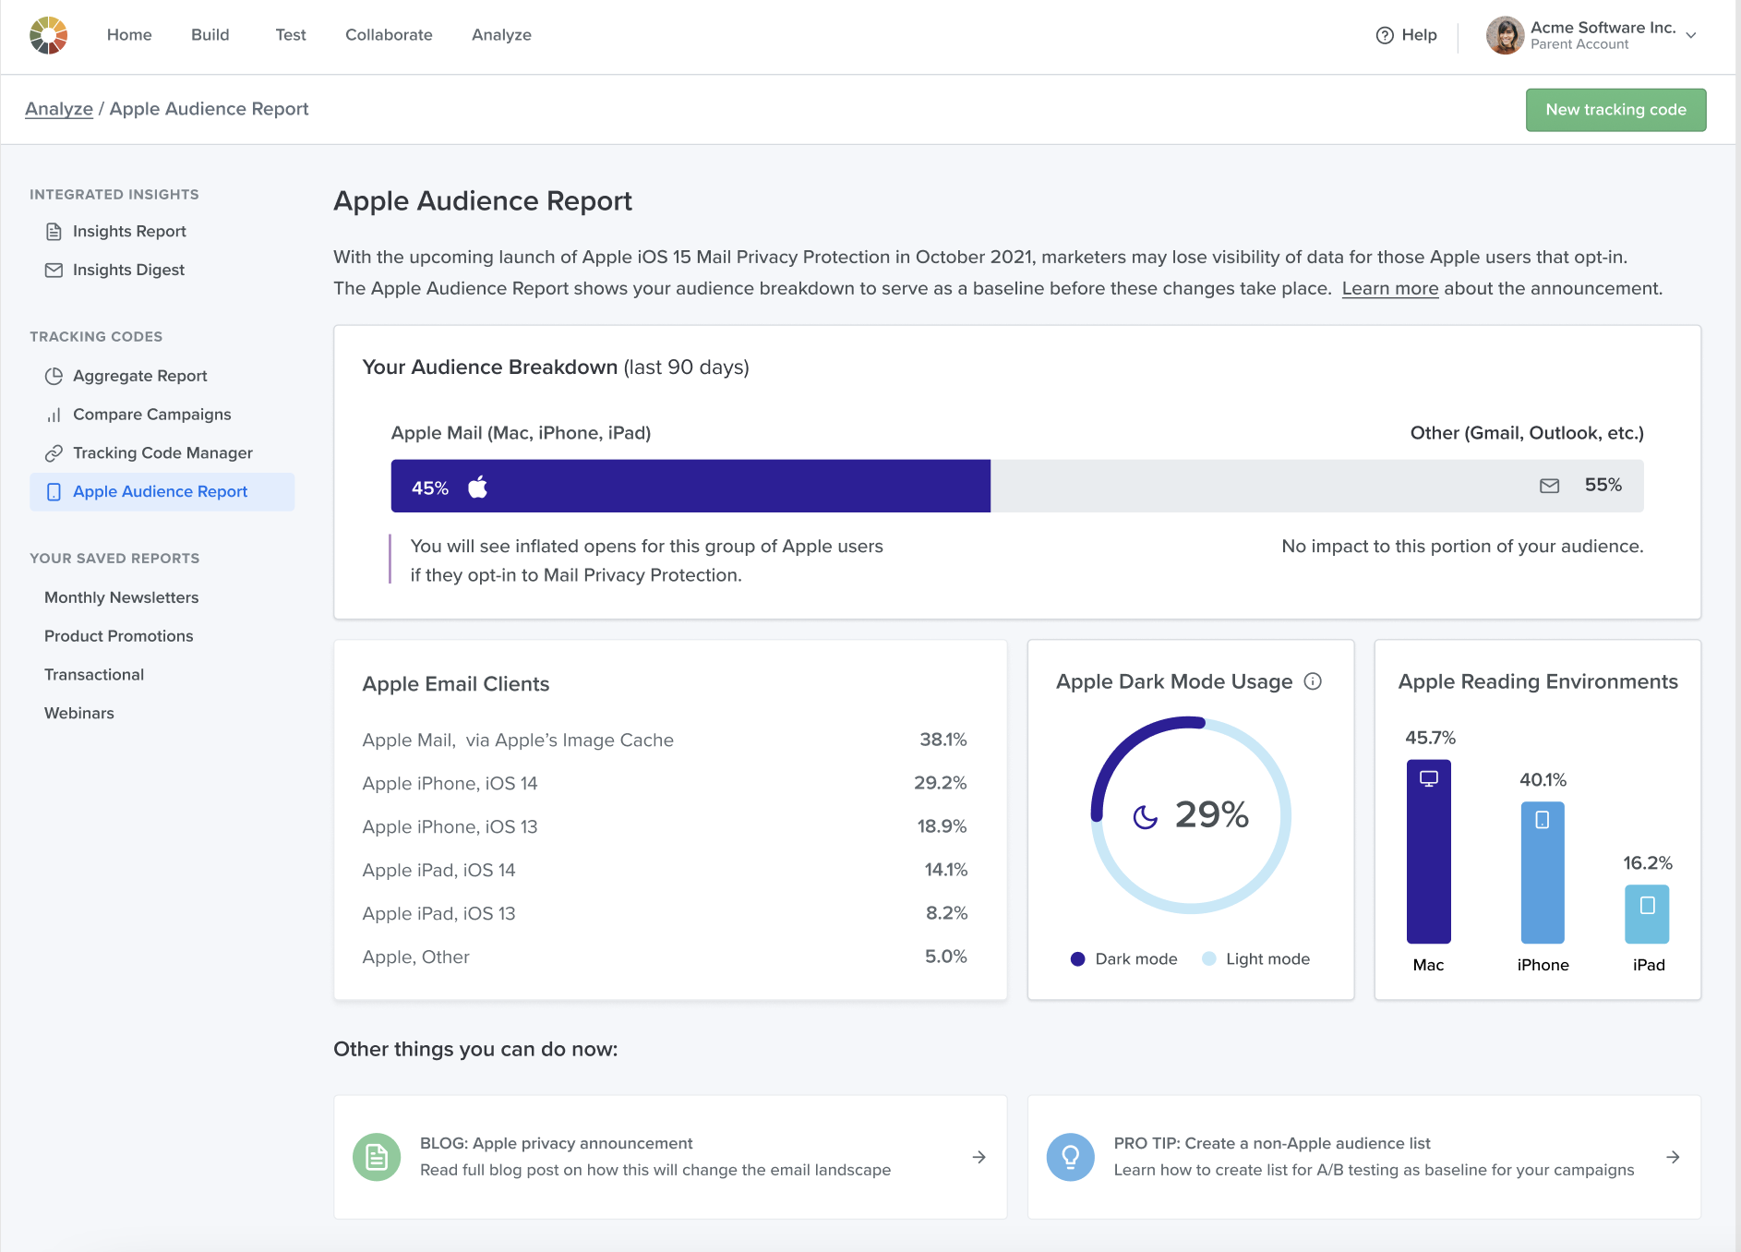The height and width of the screenshot is (1252, 1741).
Task: Open the Learn more link about the announcement
Action: [x=1389, y=288]
